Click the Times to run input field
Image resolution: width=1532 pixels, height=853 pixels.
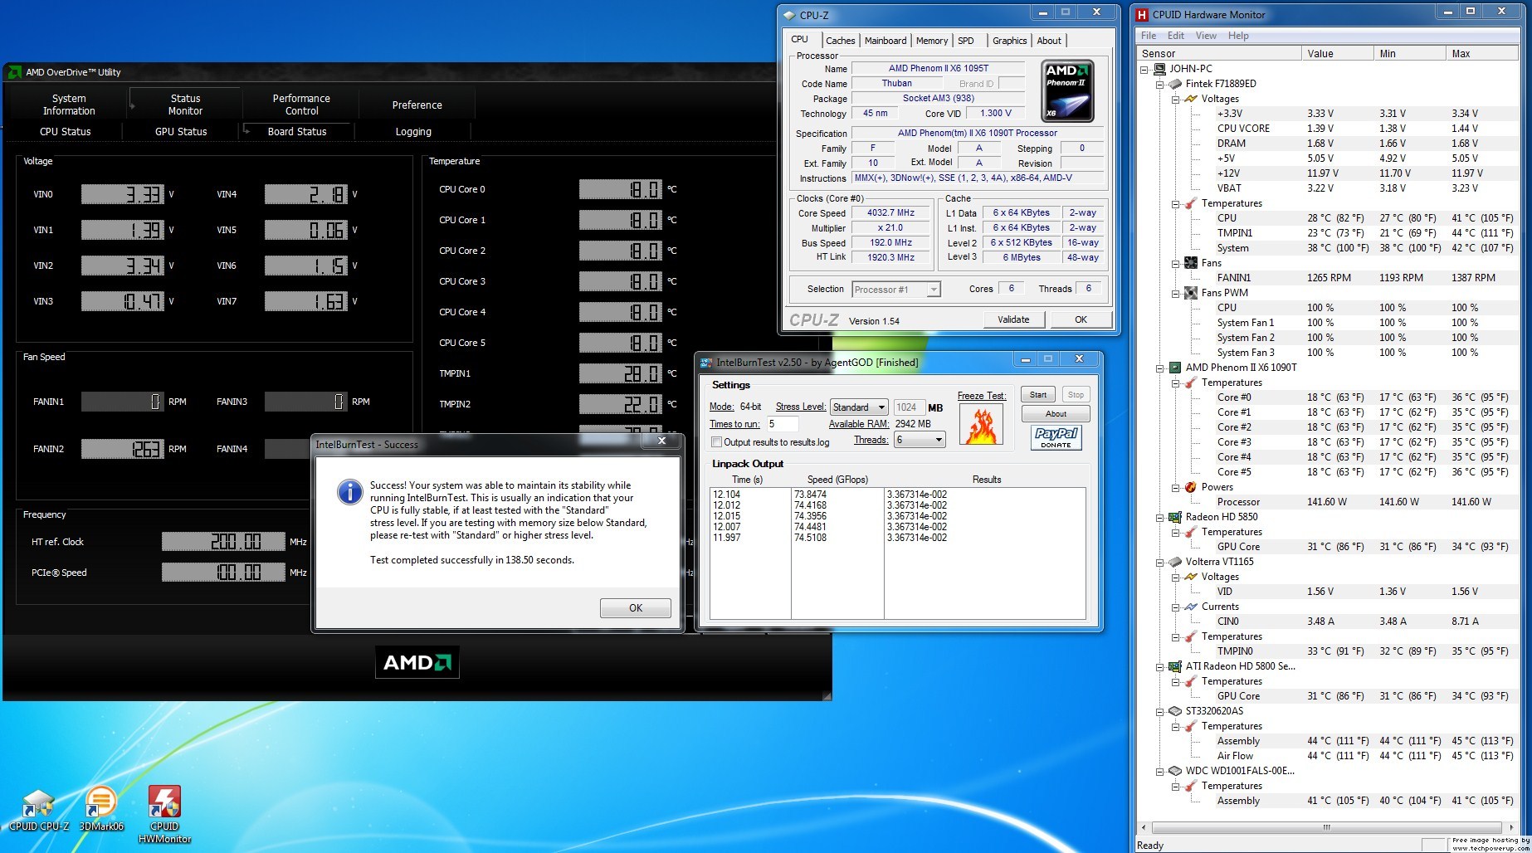[782, 424]
